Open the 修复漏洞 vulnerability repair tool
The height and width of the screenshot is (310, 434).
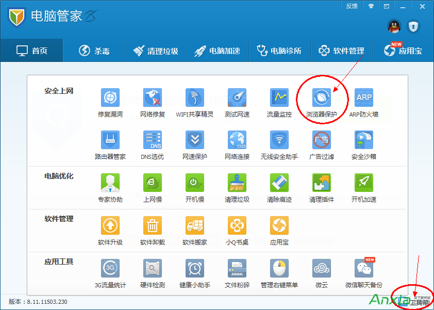coord(110,103)
